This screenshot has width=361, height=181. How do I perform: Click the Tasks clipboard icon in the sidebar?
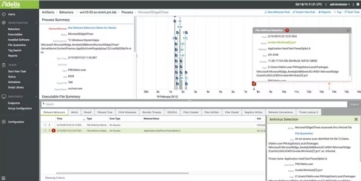pyautogui.click(x=4, y=65)
